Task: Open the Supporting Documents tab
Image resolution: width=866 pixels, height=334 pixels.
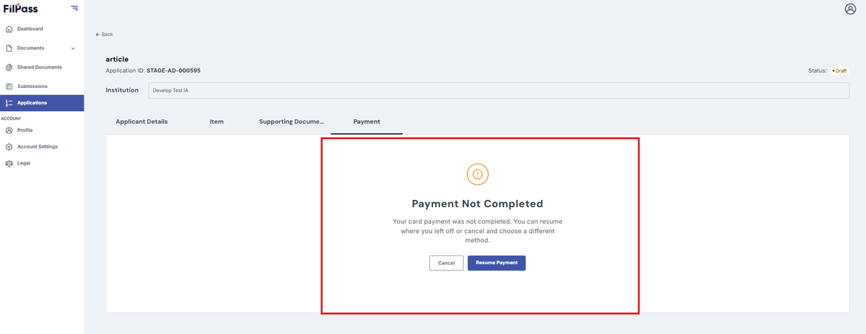Action: [292, 122]
